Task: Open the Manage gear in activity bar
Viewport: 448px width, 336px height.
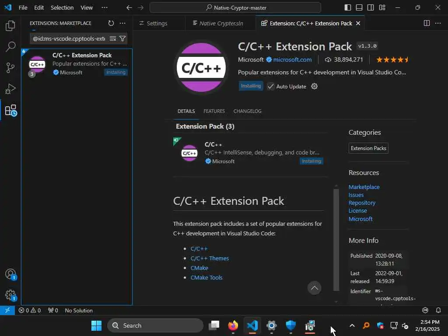Action: 11,295
